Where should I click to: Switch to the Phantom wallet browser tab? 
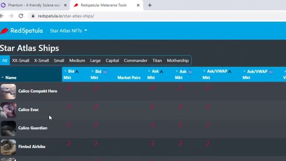34,5
